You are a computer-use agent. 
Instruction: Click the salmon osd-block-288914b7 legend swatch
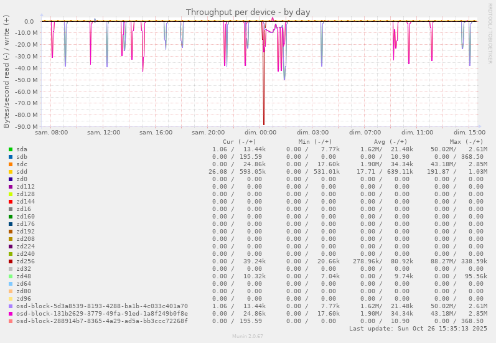[x=11, y=321]
